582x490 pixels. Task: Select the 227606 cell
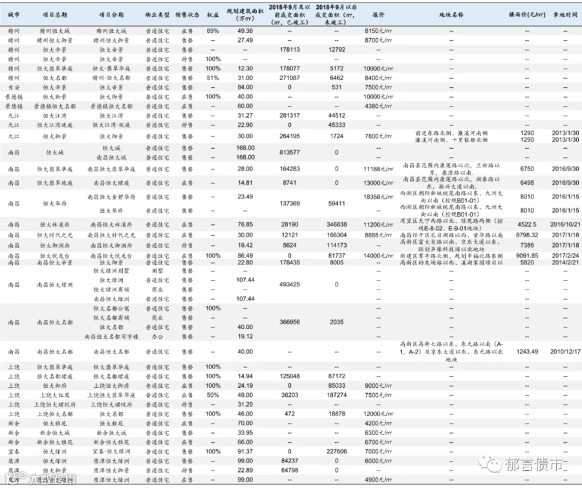(337, 452)
